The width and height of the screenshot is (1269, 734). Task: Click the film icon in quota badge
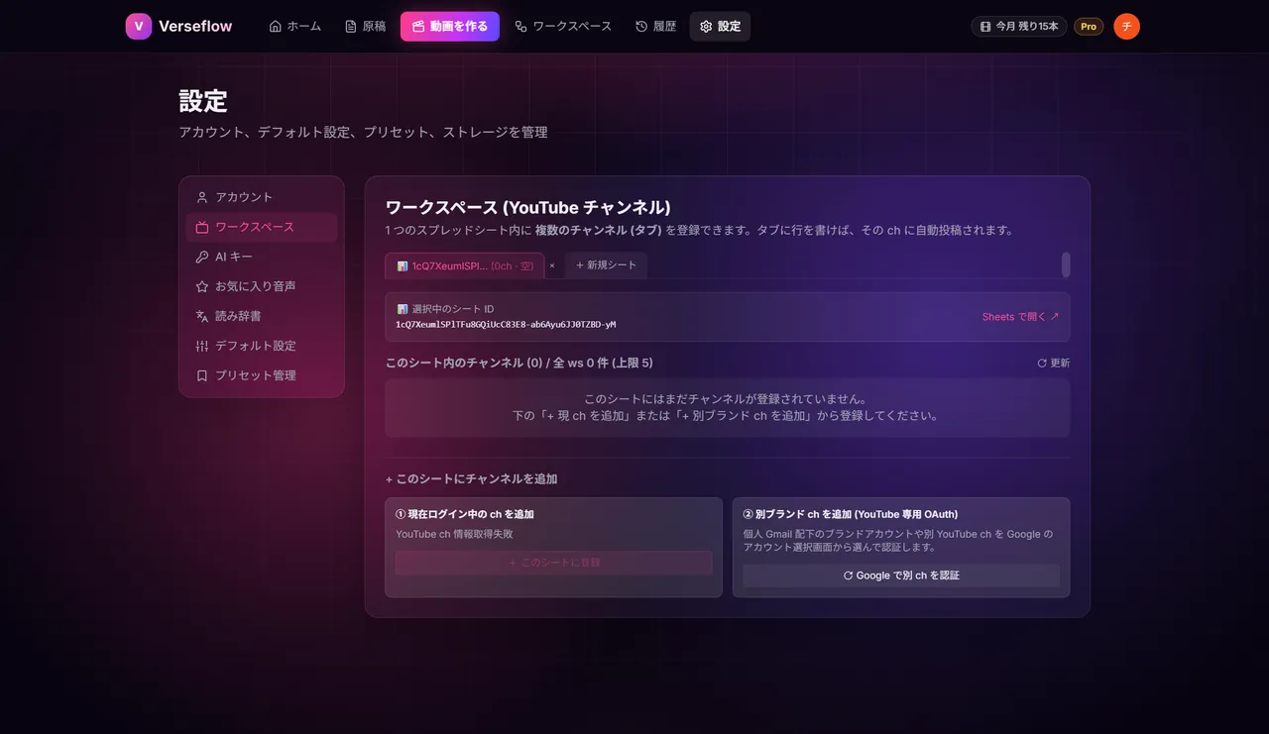[985, 27]
